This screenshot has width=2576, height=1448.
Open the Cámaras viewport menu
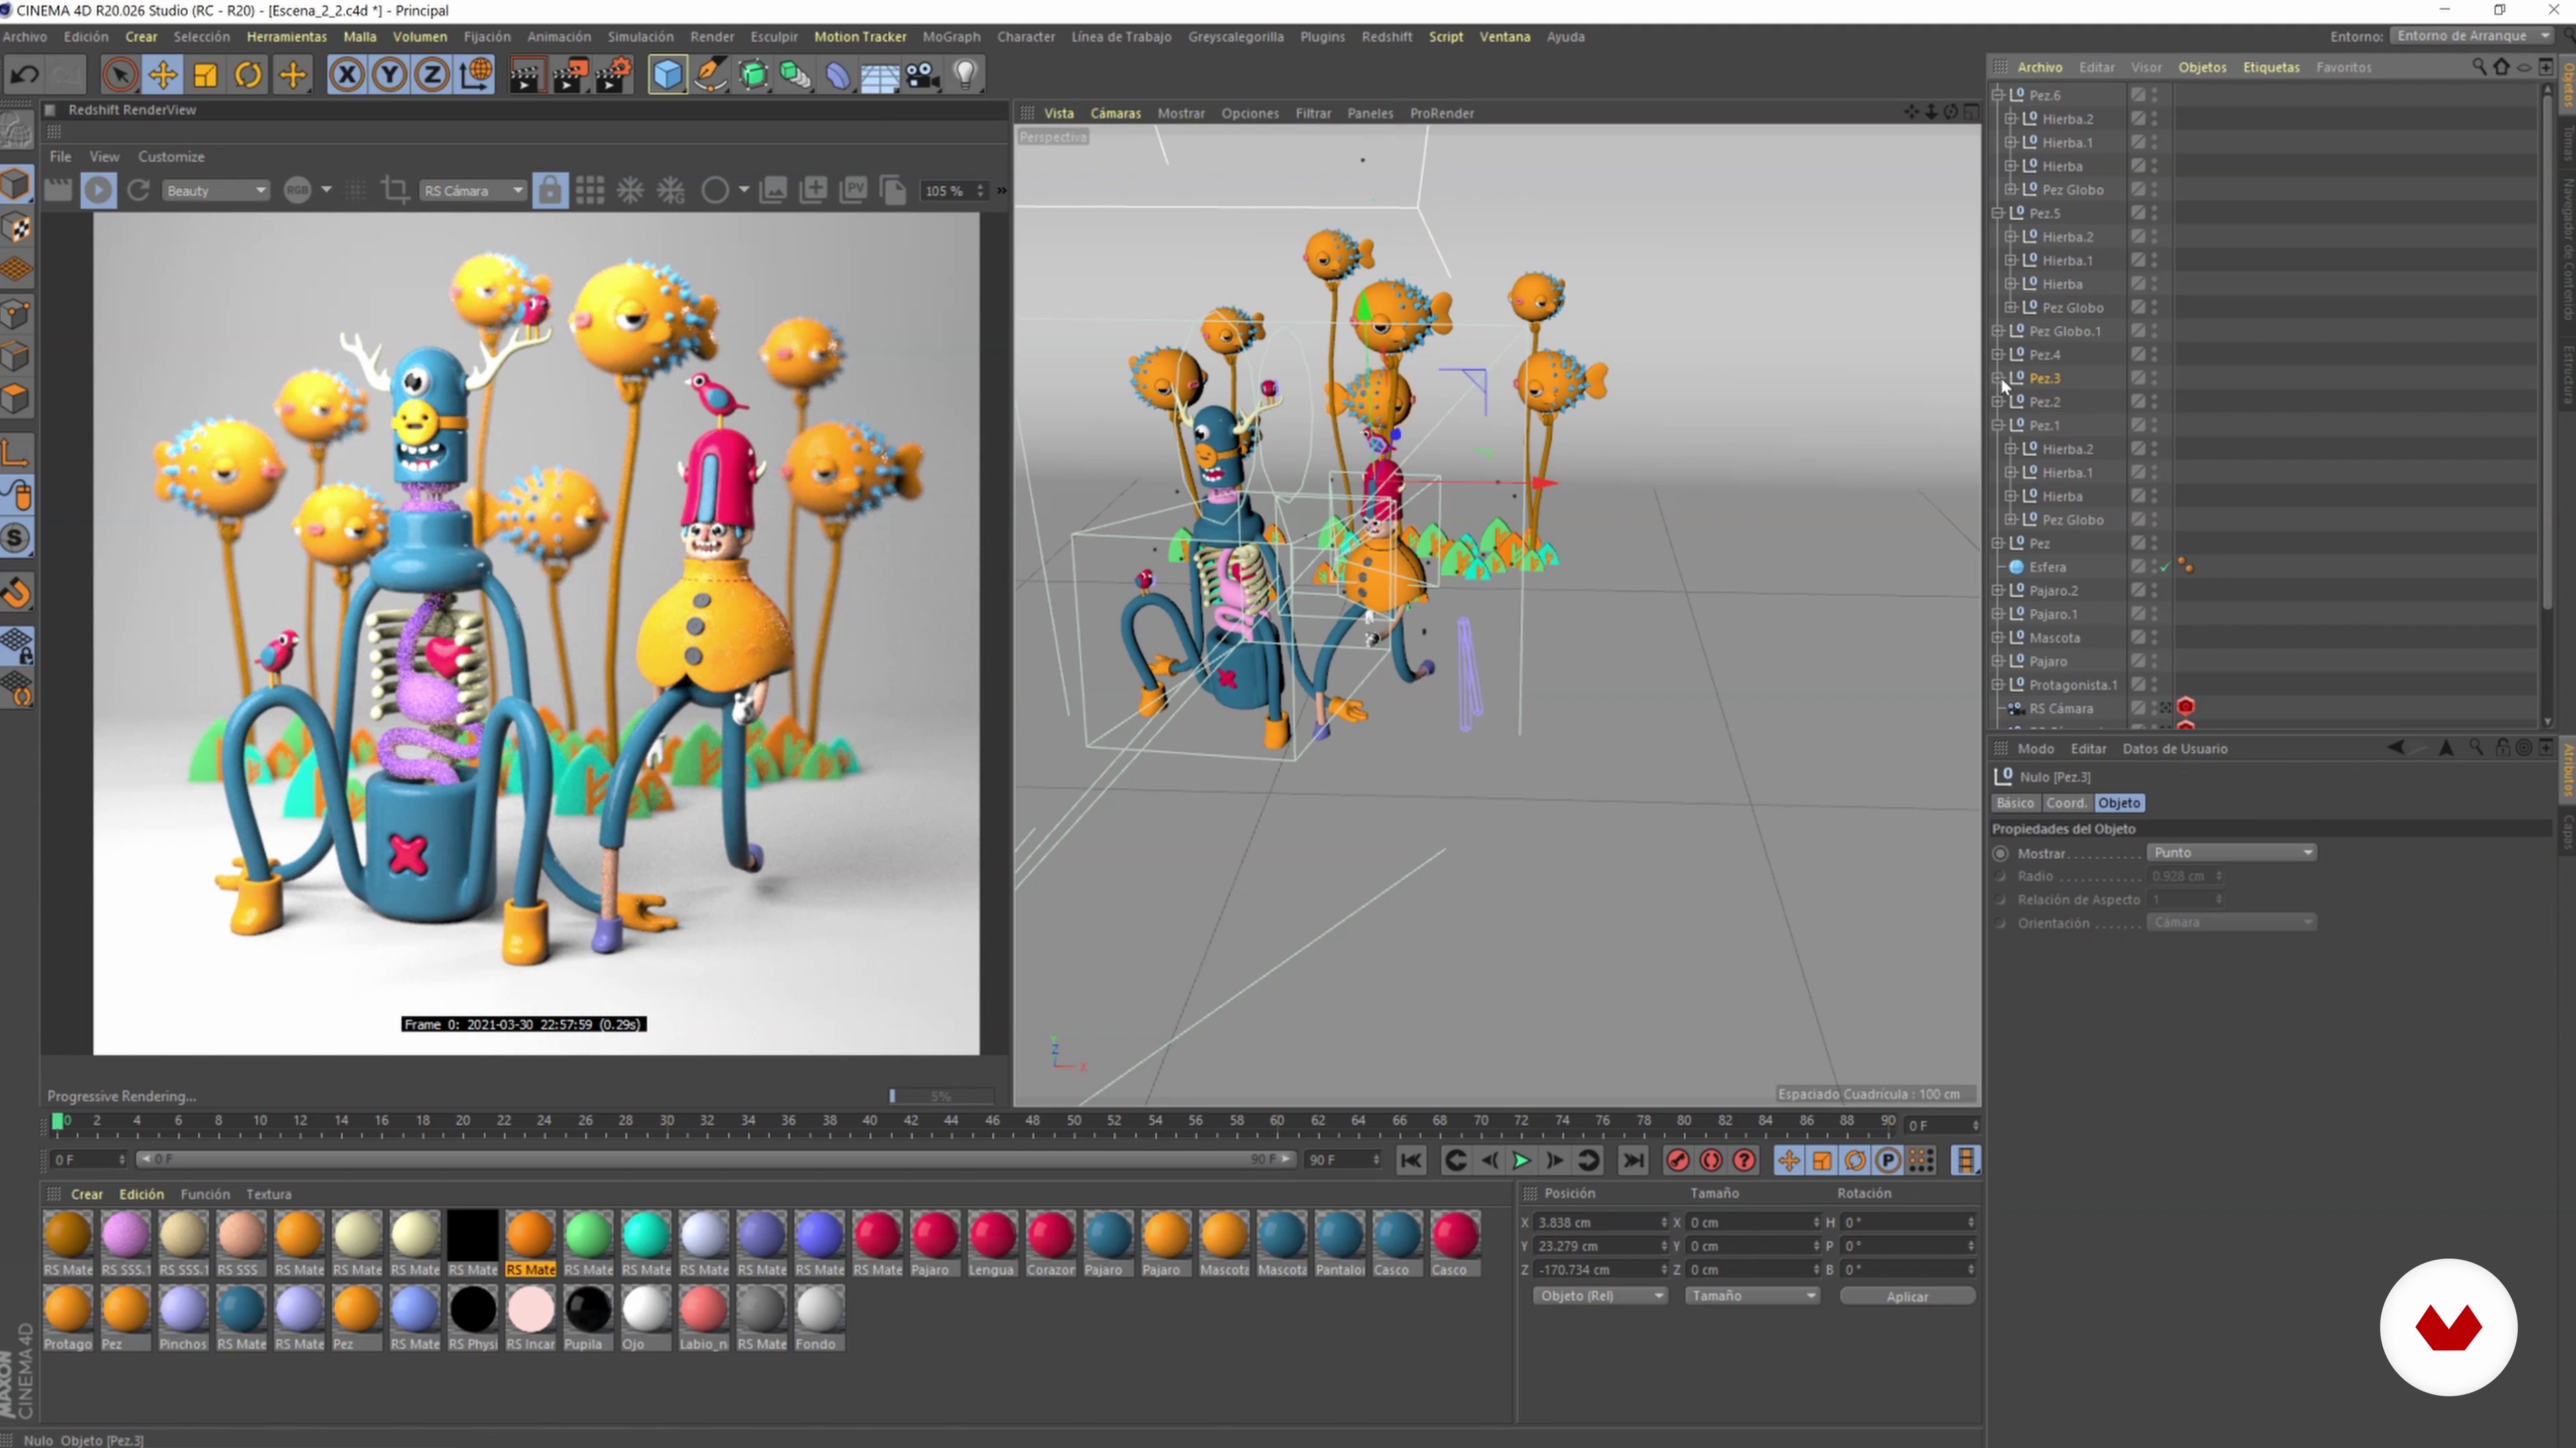pyautogui.click(x=1115, y=114)
